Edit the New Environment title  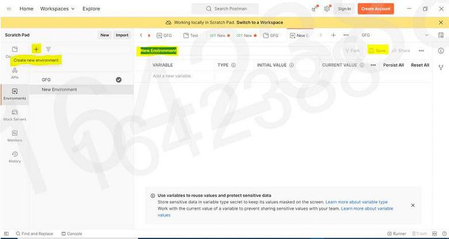pyautogui.click(x=158, y=51)
